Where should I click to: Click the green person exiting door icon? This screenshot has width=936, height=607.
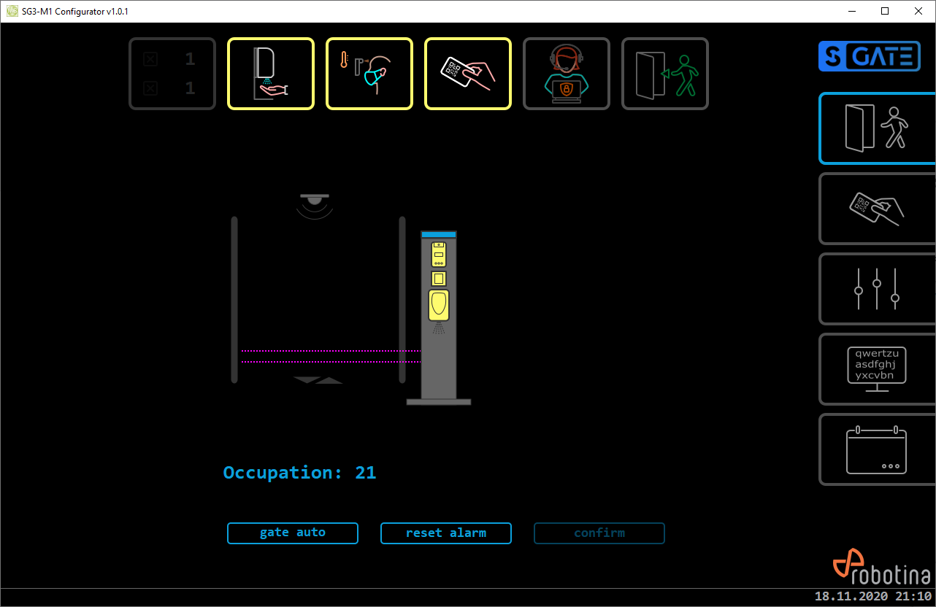tap(665, 74)
